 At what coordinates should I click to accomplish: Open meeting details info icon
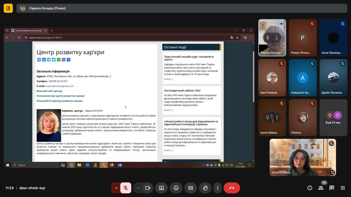pyautogui.click(x=310, y=188)
